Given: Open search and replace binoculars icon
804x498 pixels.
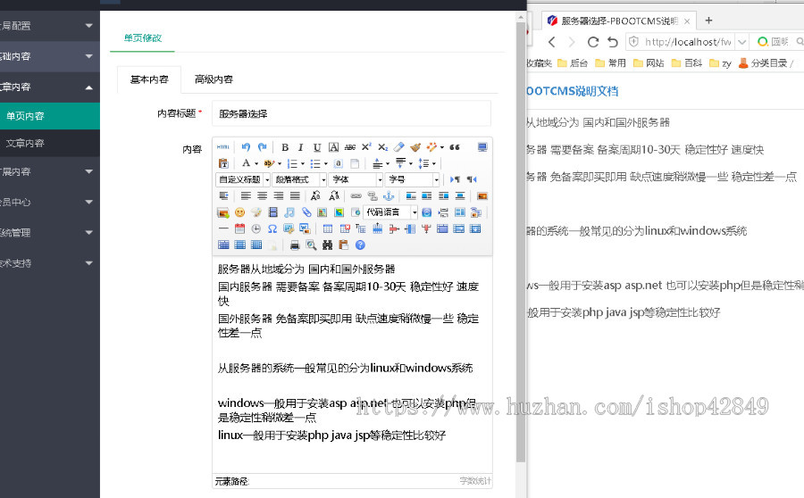Looking at the screenshot, I should pyautogui.click(x=328, y=245).
